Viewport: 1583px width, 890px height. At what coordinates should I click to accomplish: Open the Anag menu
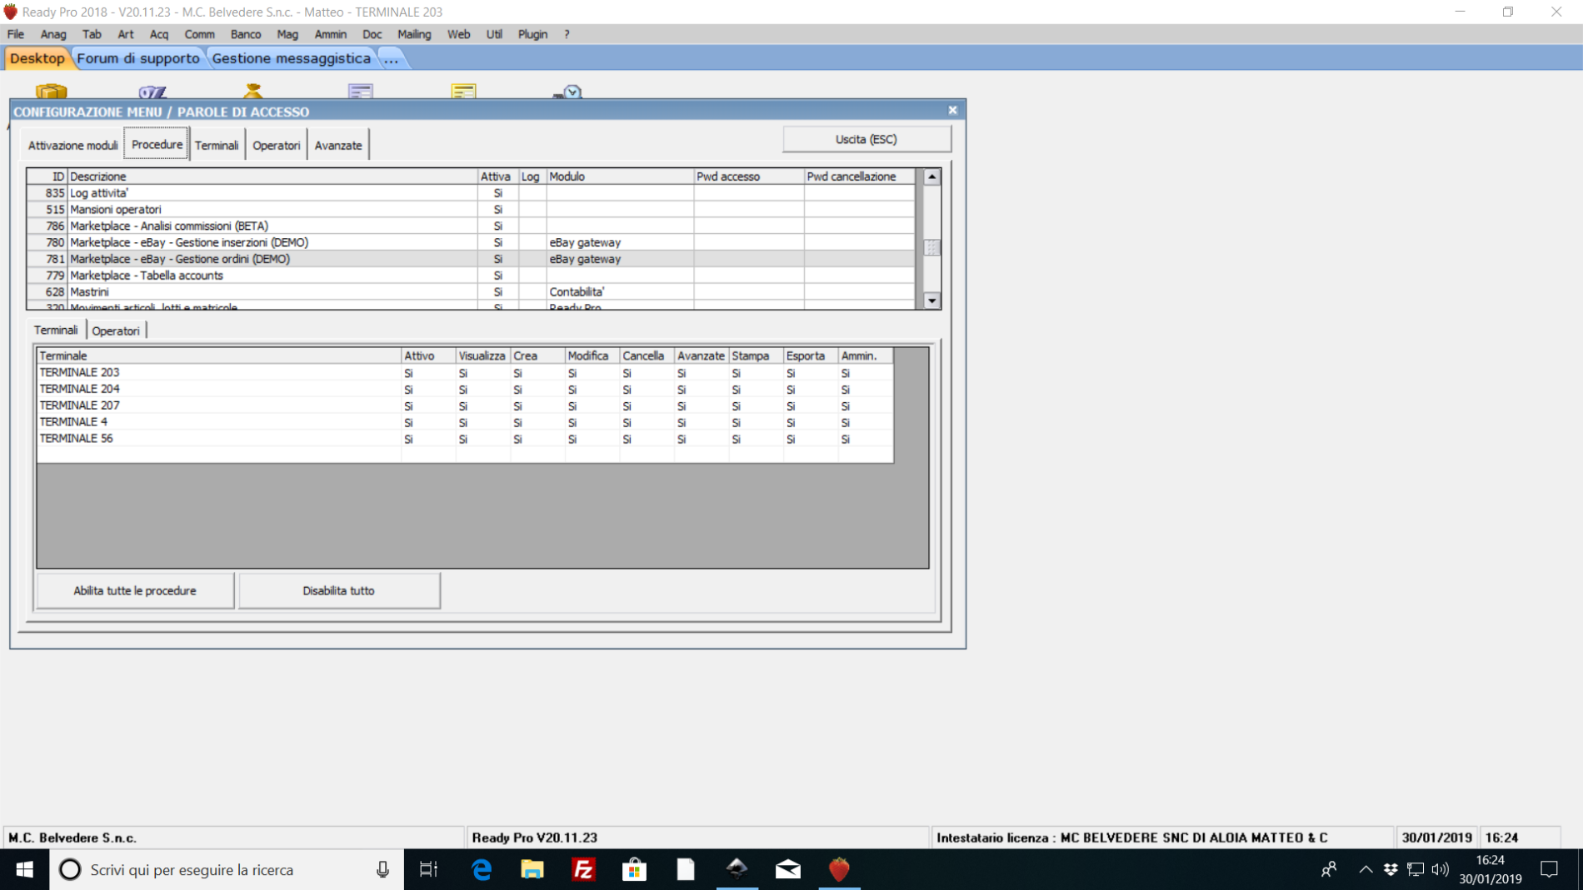tap(52, 34)
